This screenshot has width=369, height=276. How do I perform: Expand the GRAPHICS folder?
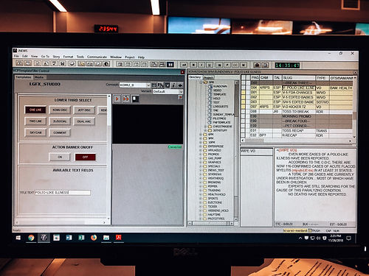[x=201, y=162]
